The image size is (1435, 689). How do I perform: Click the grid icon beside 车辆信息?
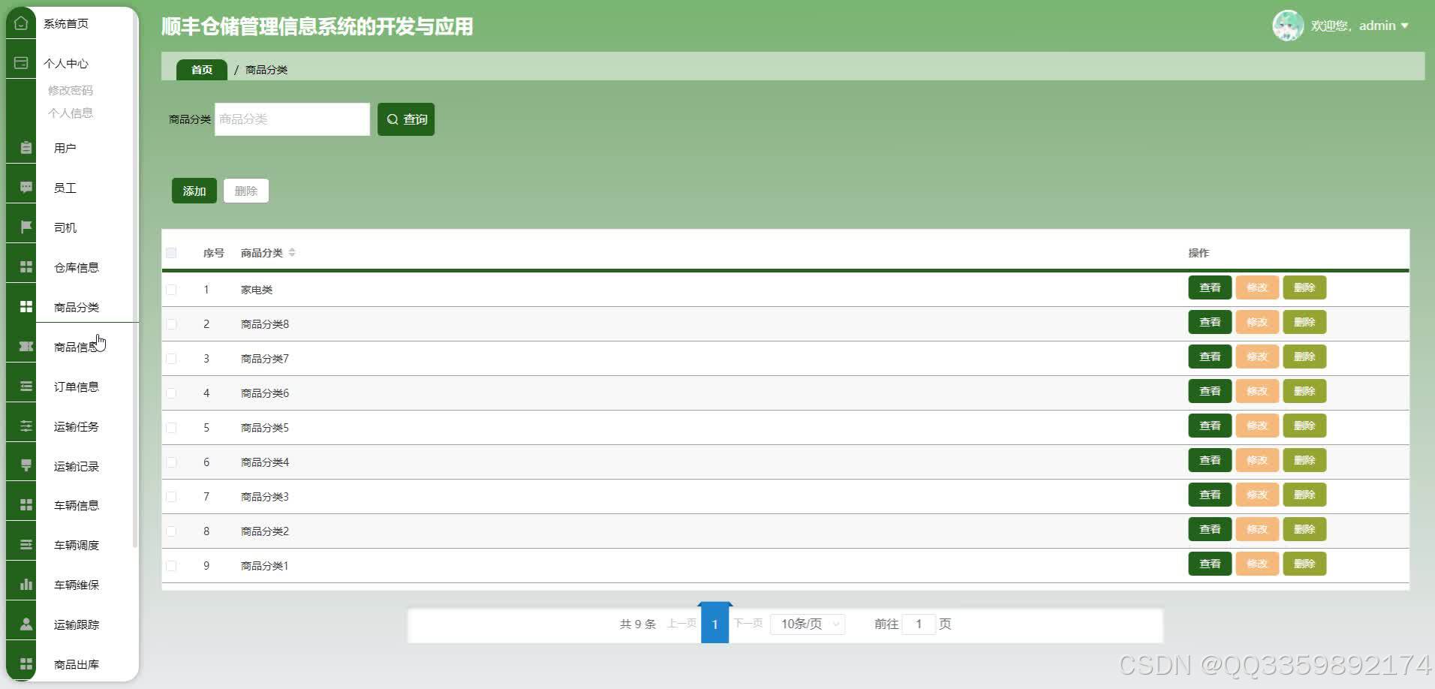pyautogui.click(x=26, y=505)
